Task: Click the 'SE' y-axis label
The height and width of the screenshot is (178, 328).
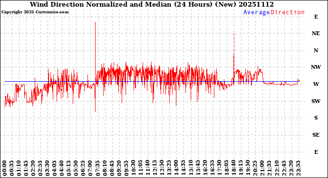Action: coord(316,135)
